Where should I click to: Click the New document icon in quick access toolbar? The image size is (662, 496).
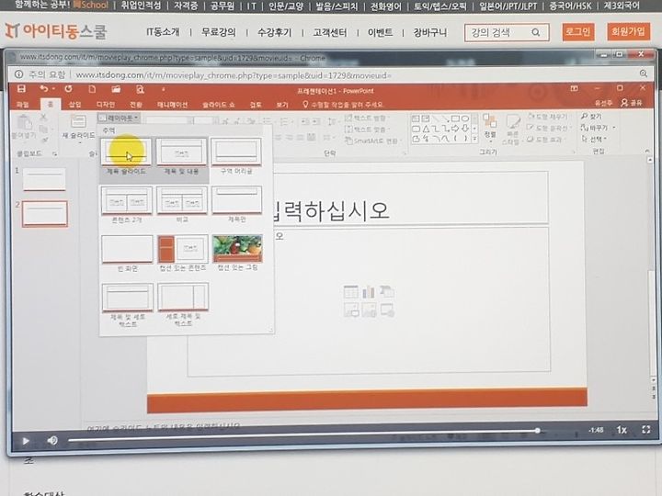click(92, 89)
